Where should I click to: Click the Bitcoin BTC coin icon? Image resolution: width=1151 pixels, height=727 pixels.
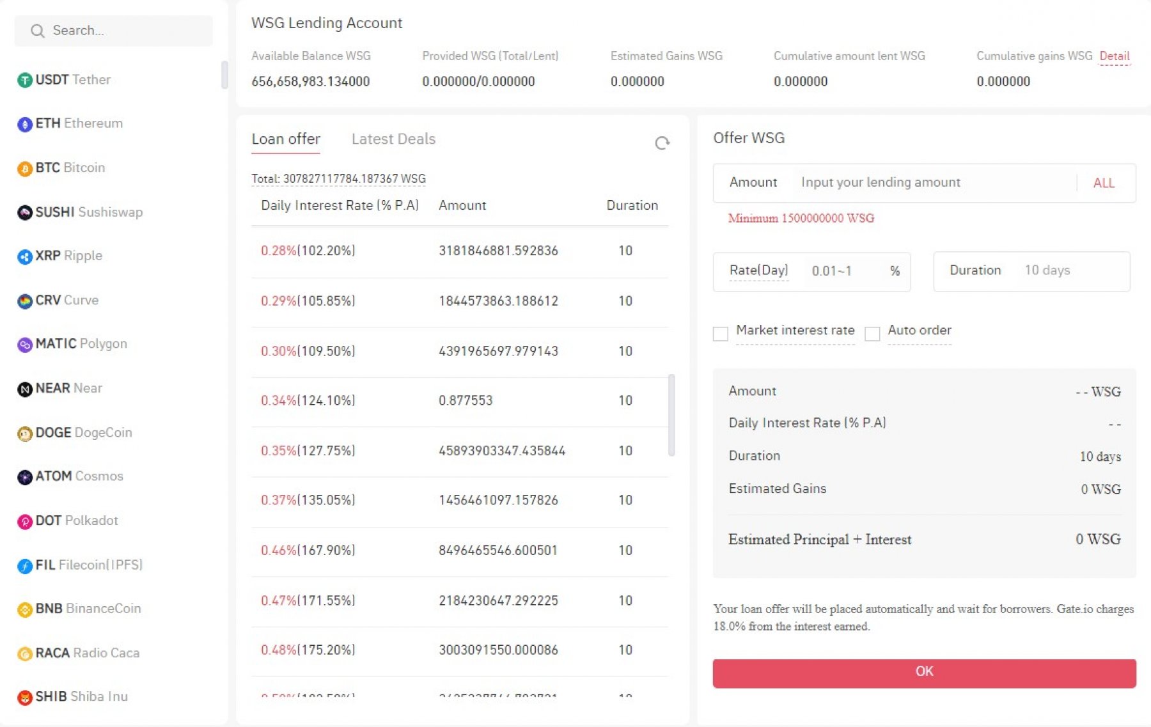pos(24,169)
